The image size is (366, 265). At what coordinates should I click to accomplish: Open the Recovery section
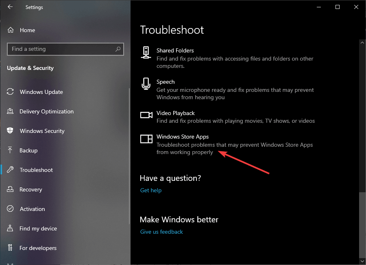(x=30, y=189)
